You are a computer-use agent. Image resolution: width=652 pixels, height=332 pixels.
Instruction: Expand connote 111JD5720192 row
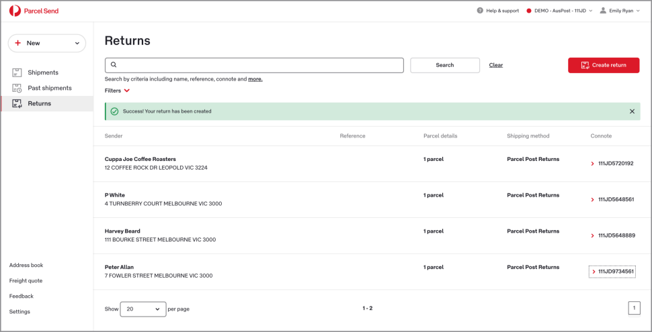click(x=594, y=164)
